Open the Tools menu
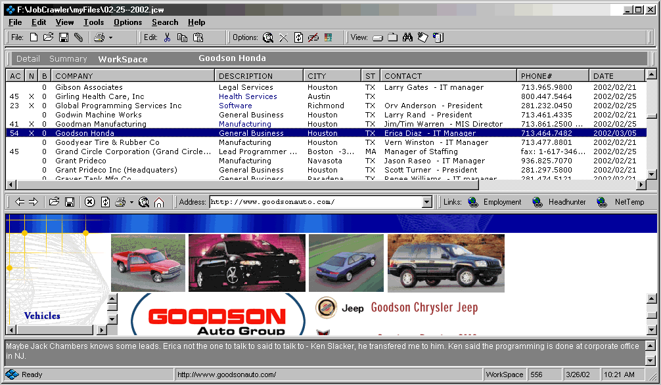This screenshot has height=385, width=661. tap(93, 22)
